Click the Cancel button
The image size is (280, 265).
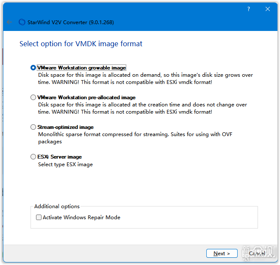coord(257,254)
